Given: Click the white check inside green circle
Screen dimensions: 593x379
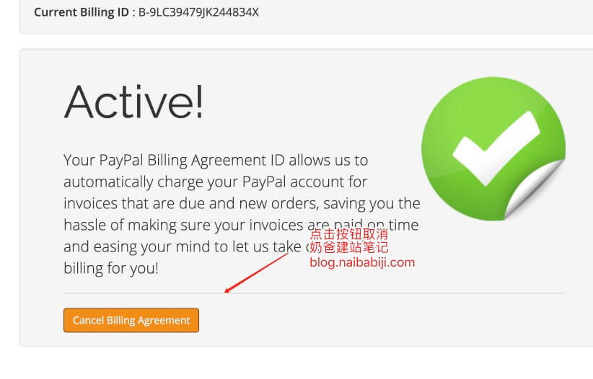Looking at the screenshot, I should click(x=496, y=148).
